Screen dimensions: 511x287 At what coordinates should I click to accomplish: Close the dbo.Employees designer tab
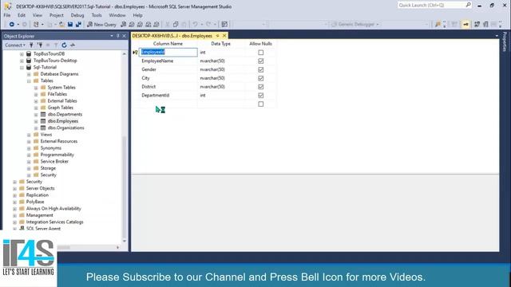click(224, 36)
